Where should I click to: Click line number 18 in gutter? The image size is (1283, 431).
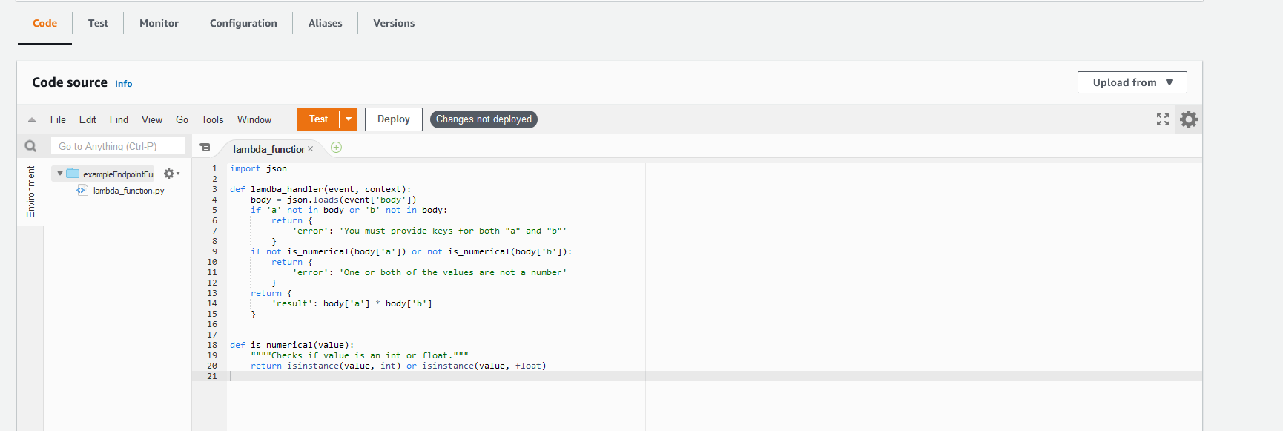[x=212, y=345]
